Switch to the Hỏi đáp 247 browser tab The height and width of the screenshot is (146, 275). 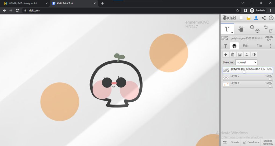coord(23,3)
